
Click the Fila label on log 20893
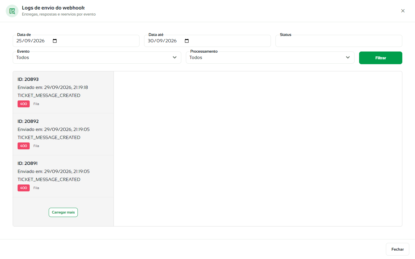tap(36, 104)
